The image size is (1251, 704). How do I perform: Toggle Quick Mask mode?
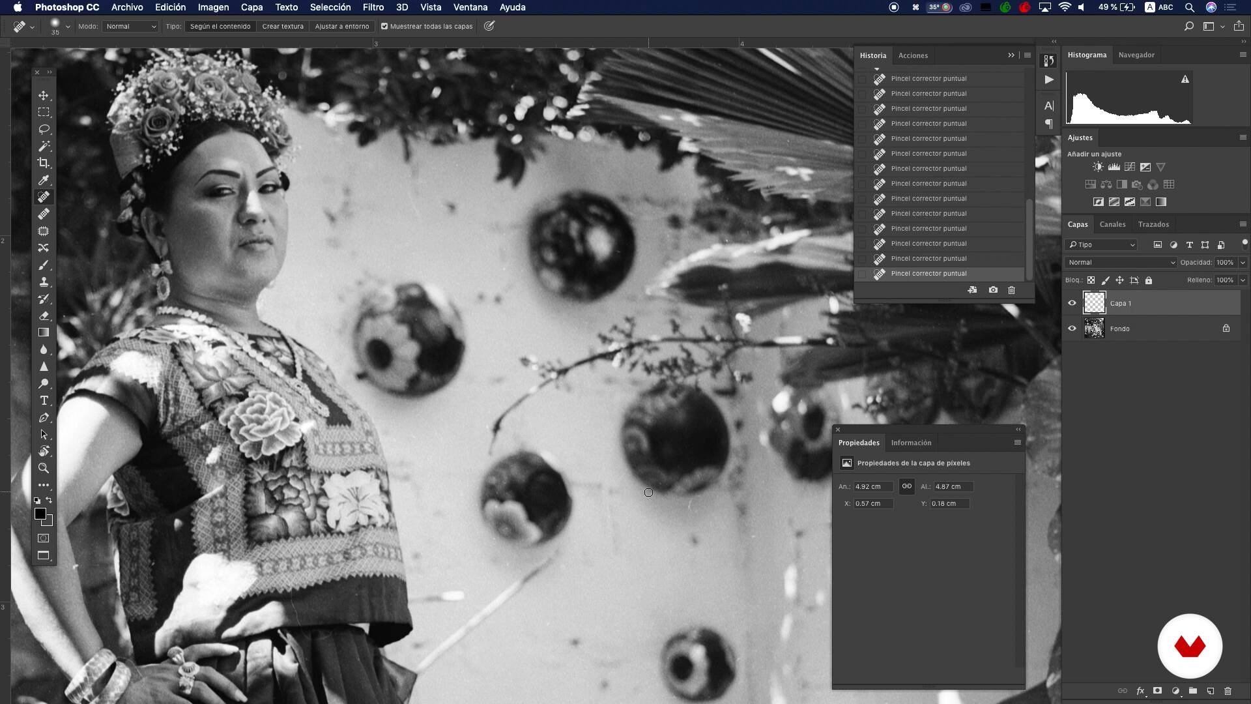tap(44, 538)
